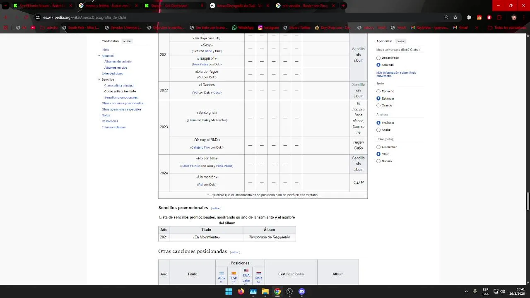
Task: Open the Inicio / Twitter bookmark
Action: 297,28
